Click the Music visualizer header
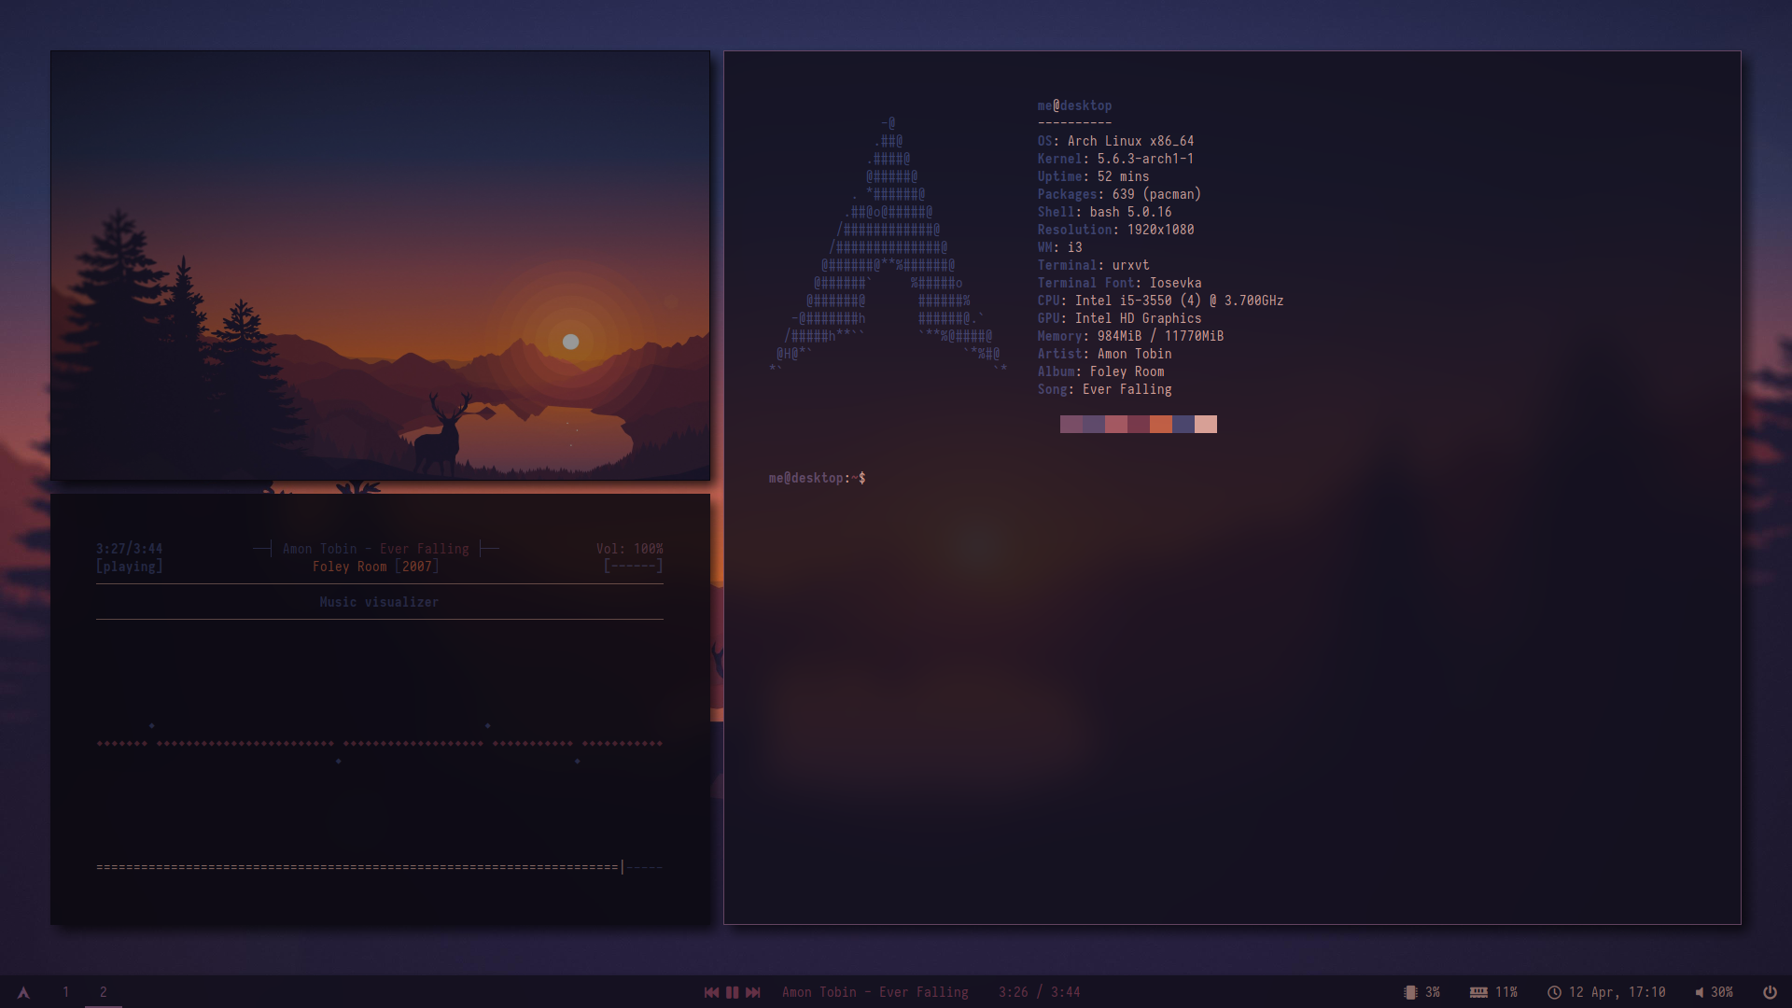1792x1008 pixels. [379, 602]
